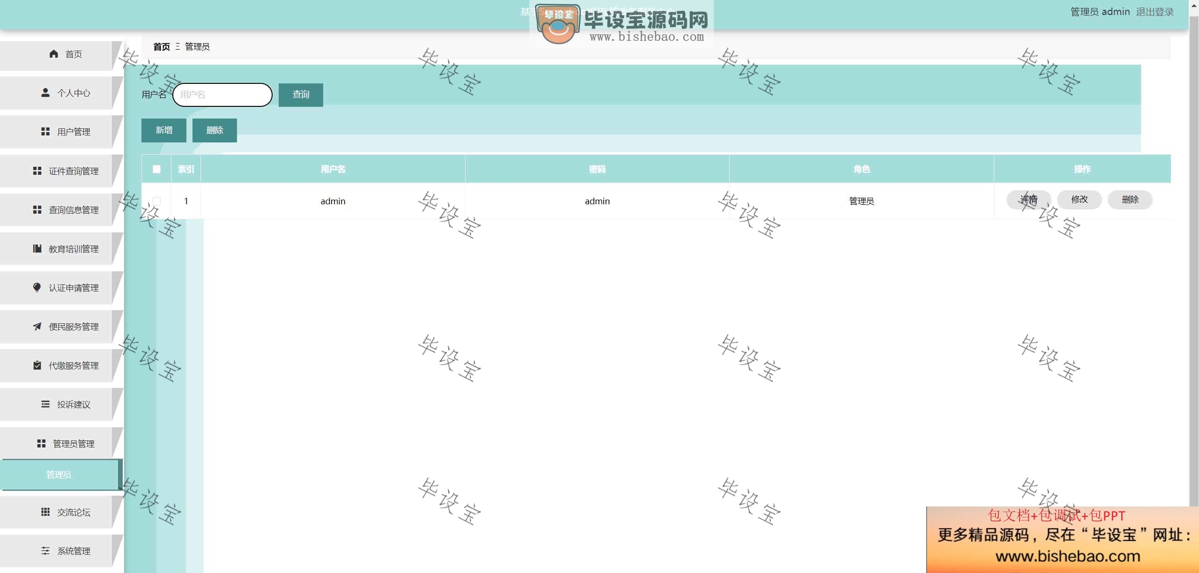Click the bulb icon beside 认证申请管理
Image resolution: width=1199 pixels, height=573 pixels.
click(37, 287)
